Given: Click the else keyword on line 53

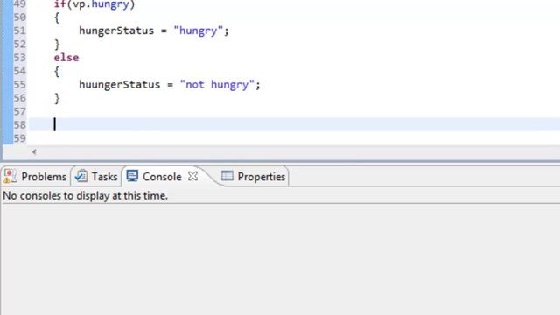Looking at the screenshot, I should 66,58.
